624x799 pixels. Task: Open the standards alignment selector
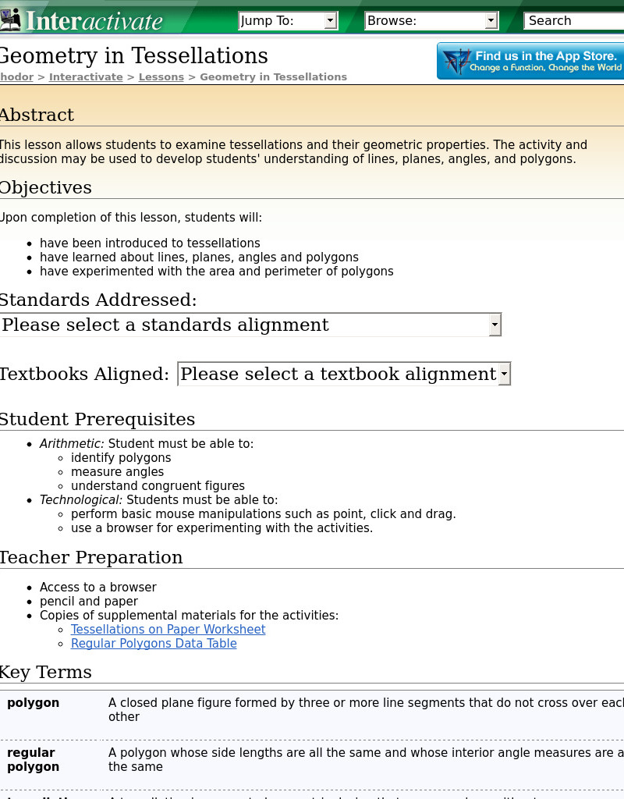point(250,324)
